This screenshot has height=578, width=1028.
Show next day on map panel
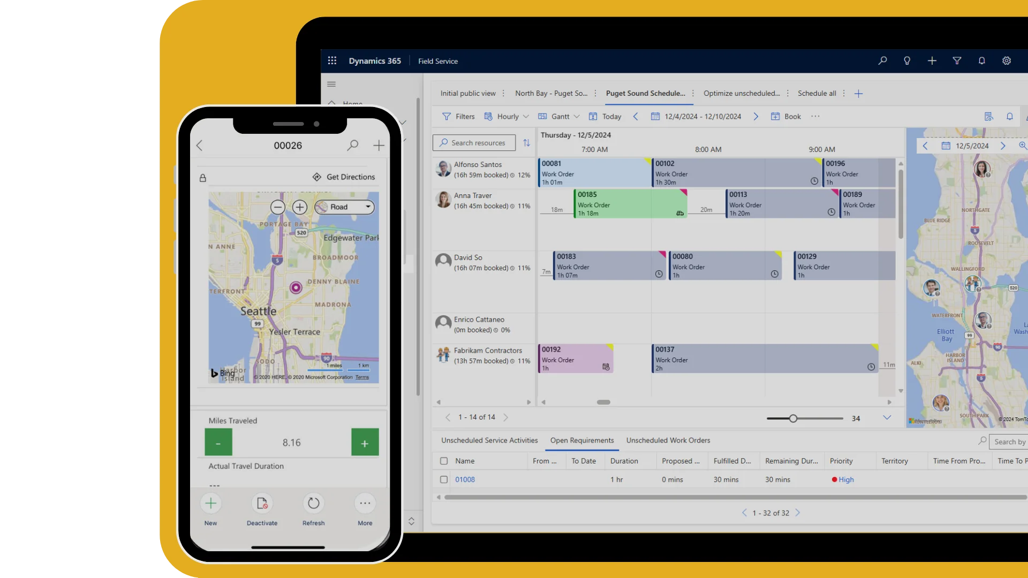[1003, 146]
